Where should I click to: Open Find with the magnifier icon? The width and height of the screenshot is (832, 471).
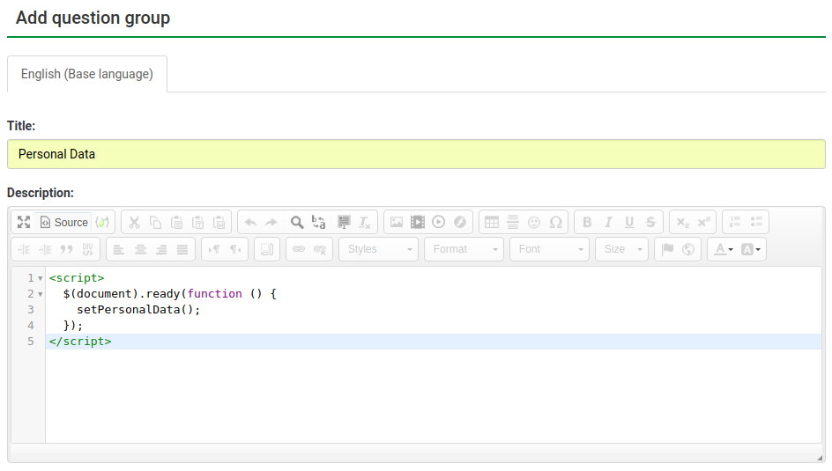pyautogui.click(x=297, y=222)
